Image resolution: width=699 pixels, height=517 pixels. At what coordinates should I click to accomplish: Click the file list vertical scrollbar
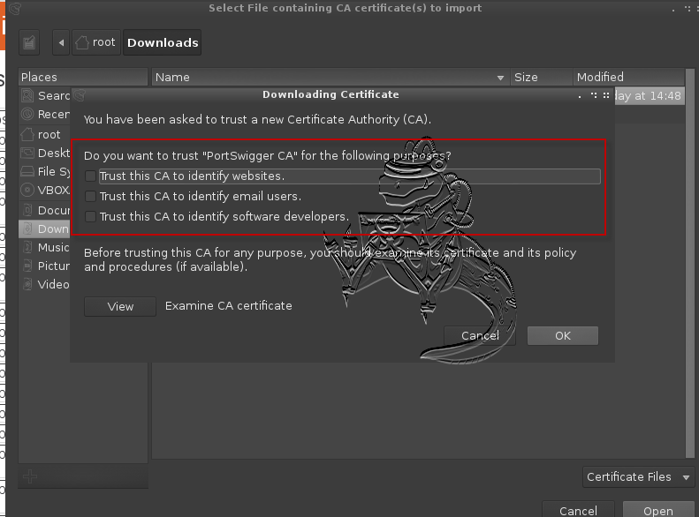[x=690, y=264]
